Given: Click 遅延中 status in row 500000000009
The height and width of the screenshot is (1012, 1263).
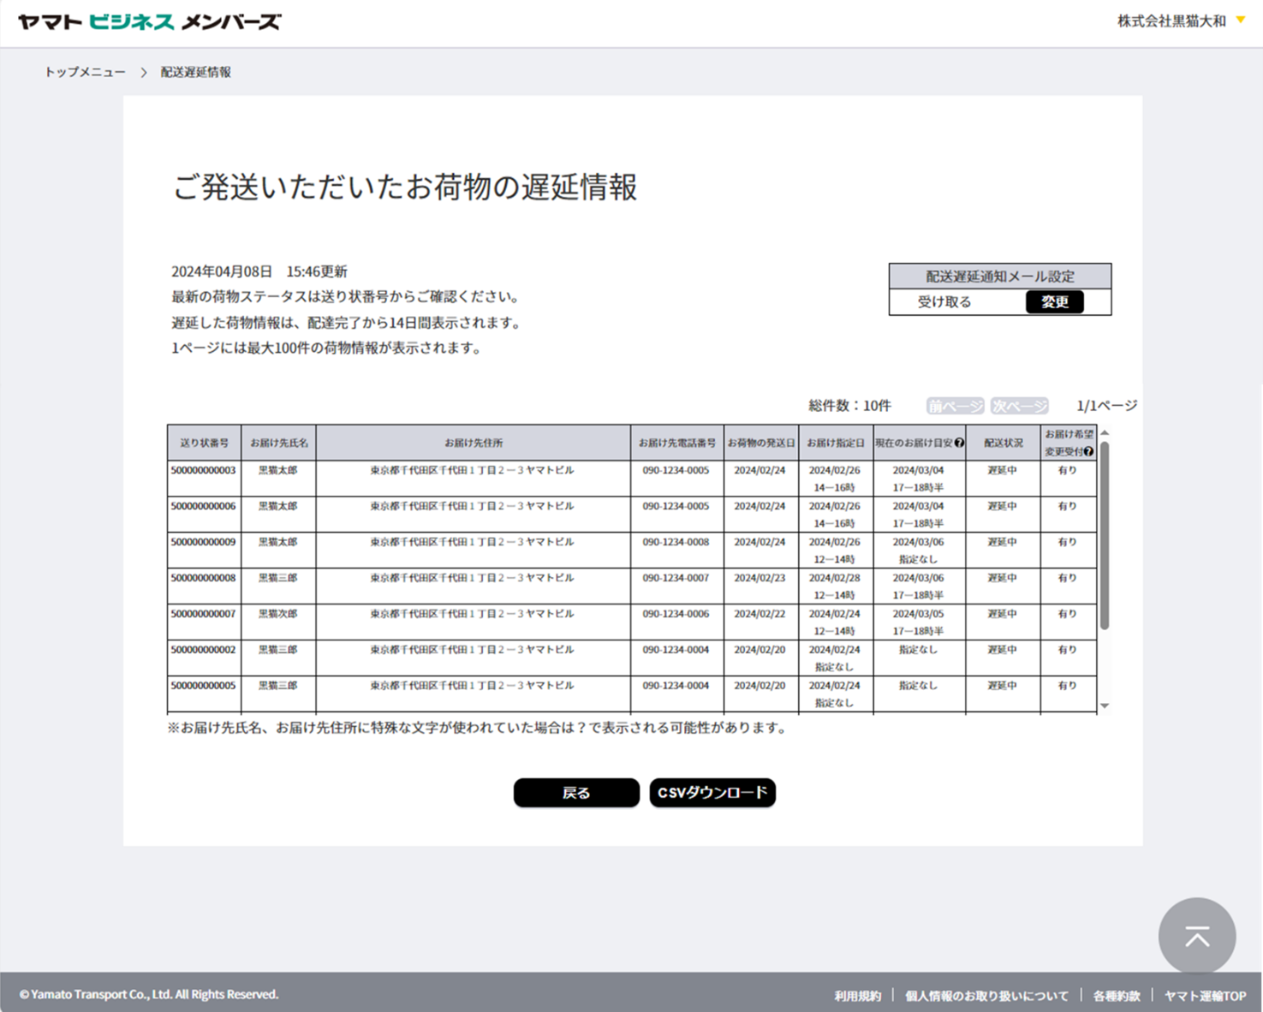Looking at the screenshot, I should point(1002,542).
